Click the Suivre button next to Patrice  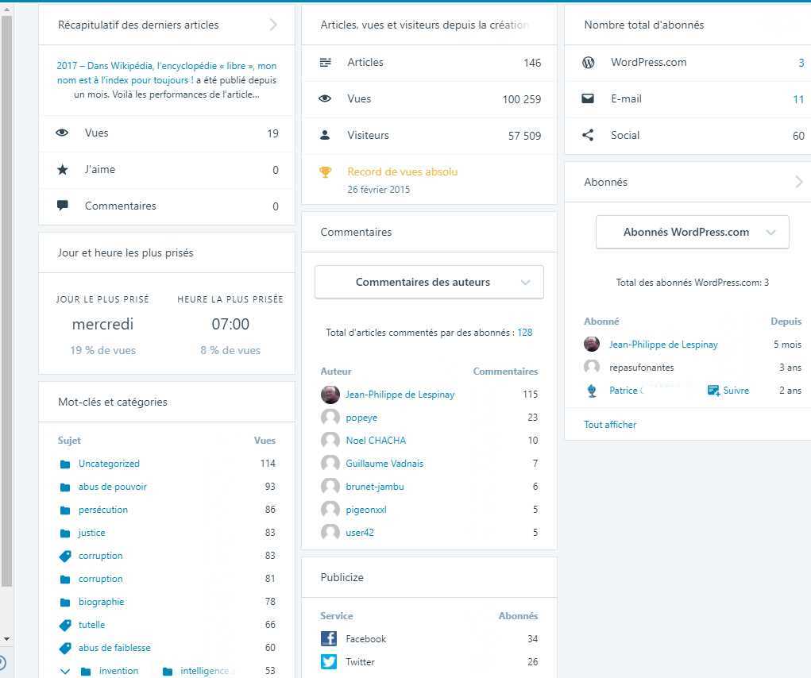click(x=727, y=390)
